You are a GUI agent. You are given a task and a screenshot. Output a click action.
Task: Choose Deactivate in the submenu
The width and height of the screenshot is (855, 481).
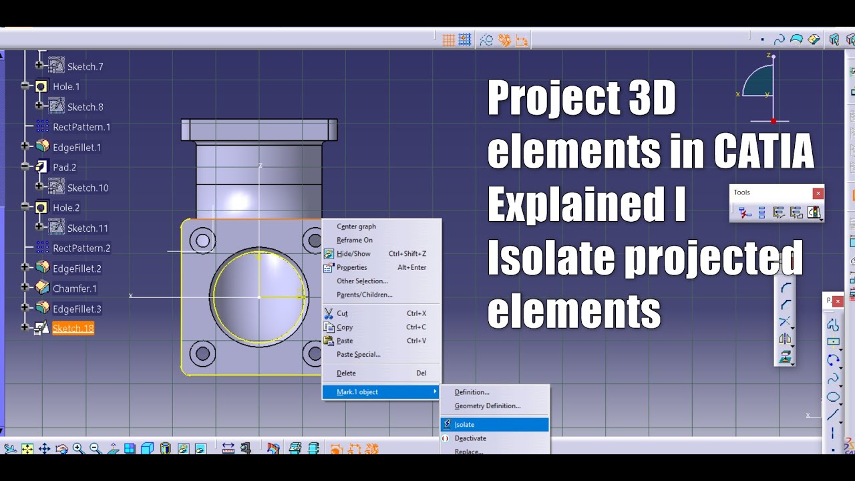(x=495, y=438)
